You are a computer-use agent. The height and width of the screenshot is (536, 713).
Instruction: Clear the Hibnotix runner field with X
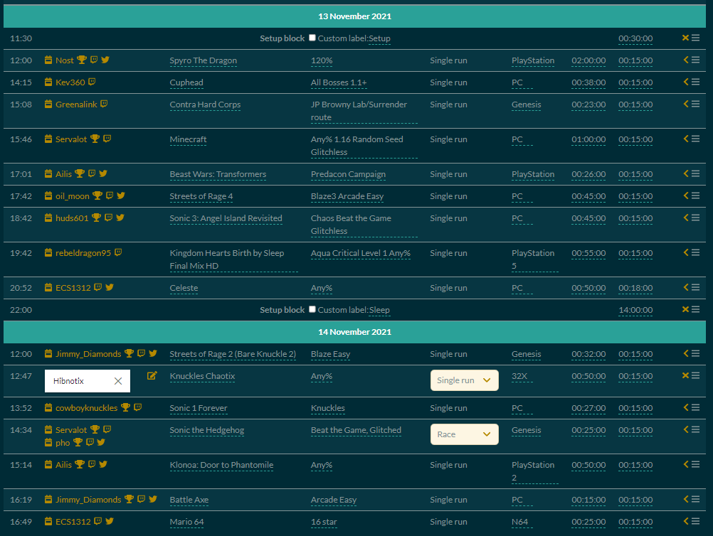click(x=118, y=381)
